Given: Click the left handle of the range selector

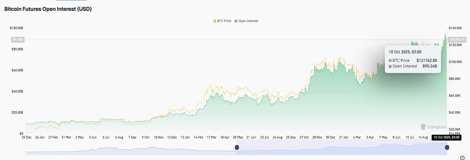Looking at the screenshot, I should pyautogui.click(x=237, y=147).
